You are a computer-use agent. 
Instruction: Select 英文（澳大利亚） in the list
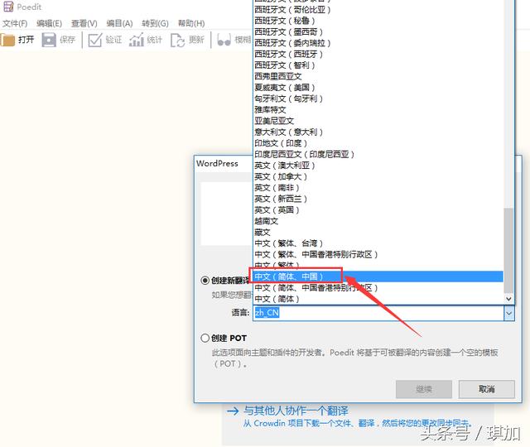pyautogui.click(x=378, y=165)
